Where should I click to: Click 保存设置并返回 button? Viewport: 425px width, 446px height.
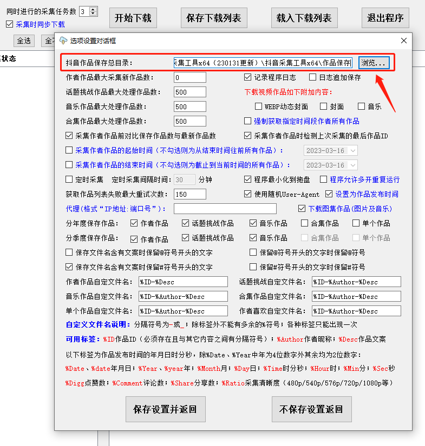(x=166, y=409)
